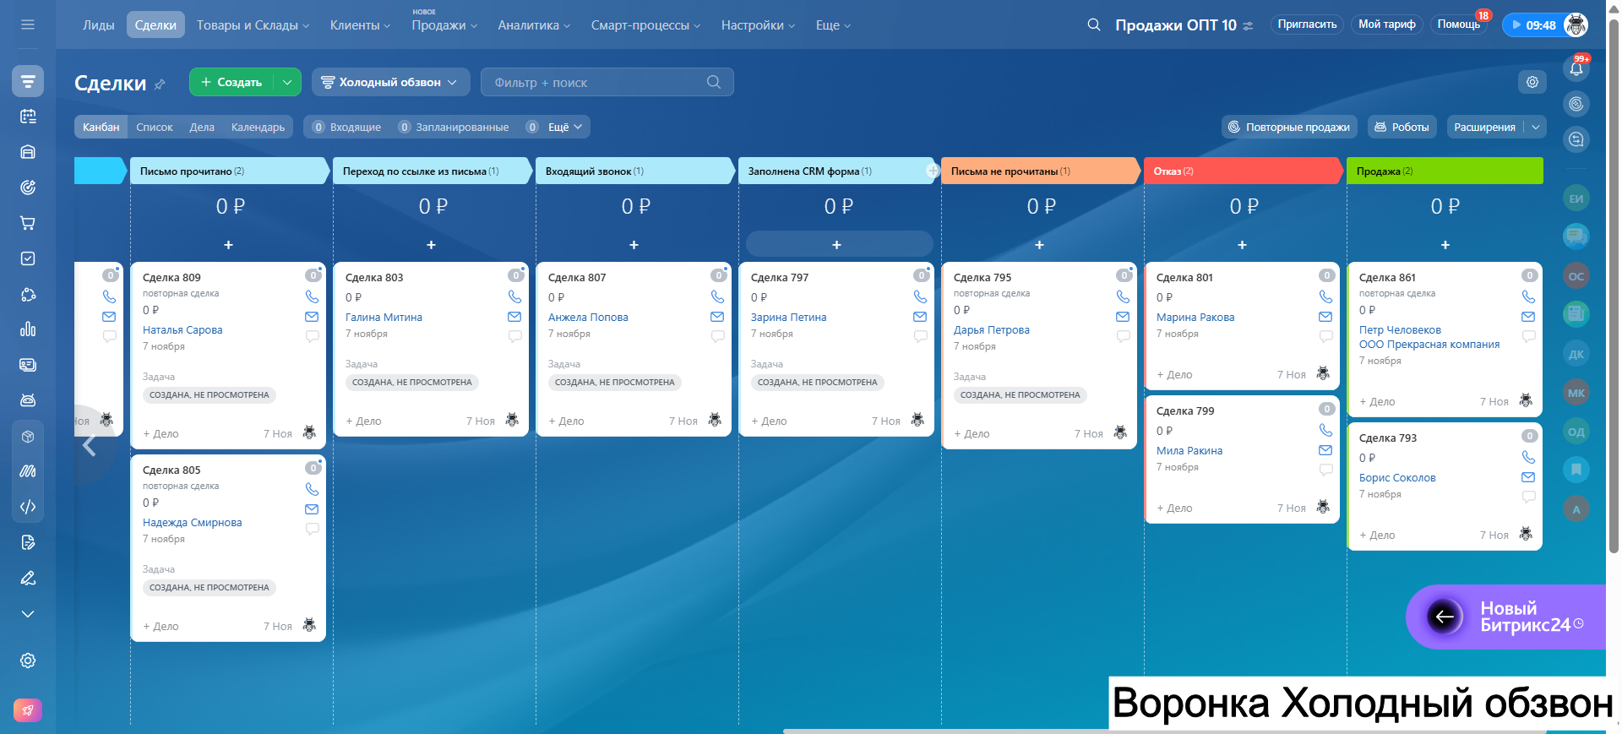The image size is (1622, 734).
Task: Click the МК avatar in right sidebar
Action: 1576,393
